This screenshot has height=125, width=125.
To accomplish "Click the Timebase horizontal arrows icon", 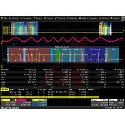I will coord(21,18).
